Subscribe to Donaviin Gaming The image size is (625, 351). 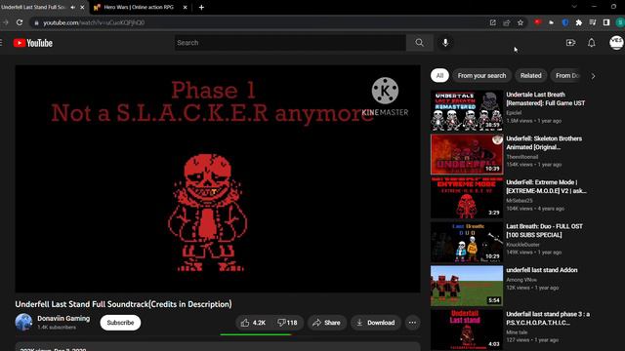[x=120, y=323]
